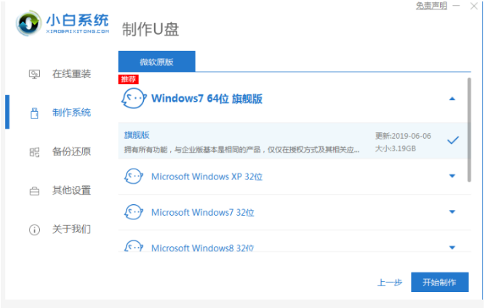Screen dimensions: 488x308
Task: Click the 关于我们 info icon
Action: point(34,230)
